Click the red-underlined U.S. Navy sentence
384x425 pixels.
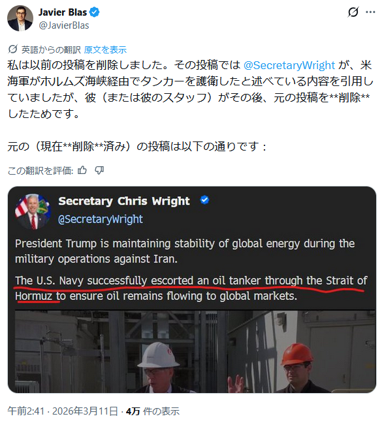coord(191,288)
